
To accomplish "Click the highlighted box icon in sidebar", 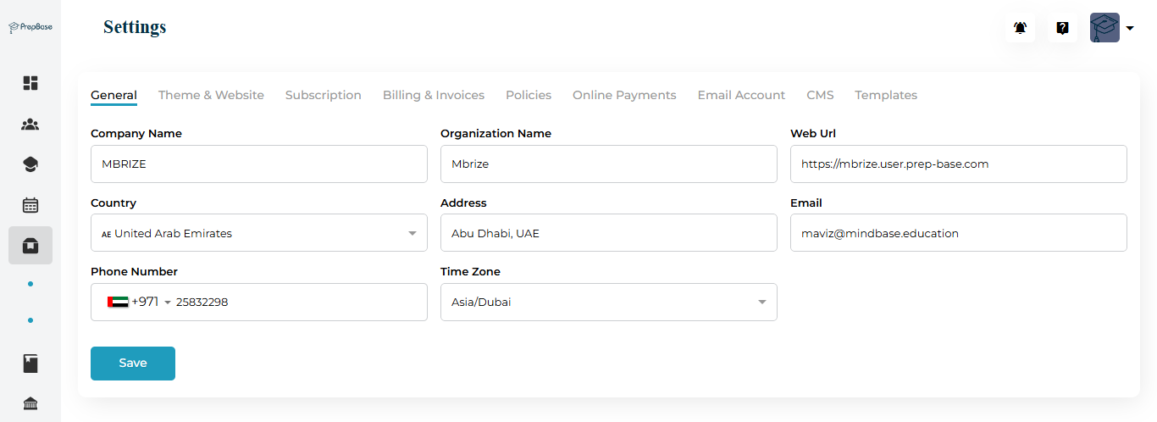I will pyautogui.click(x=30, y=246).
